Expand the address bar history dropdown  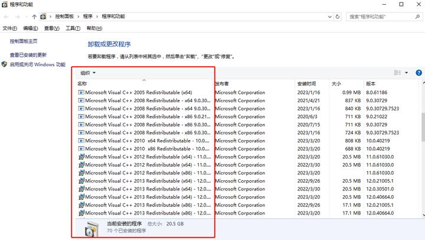pos(329,17)
